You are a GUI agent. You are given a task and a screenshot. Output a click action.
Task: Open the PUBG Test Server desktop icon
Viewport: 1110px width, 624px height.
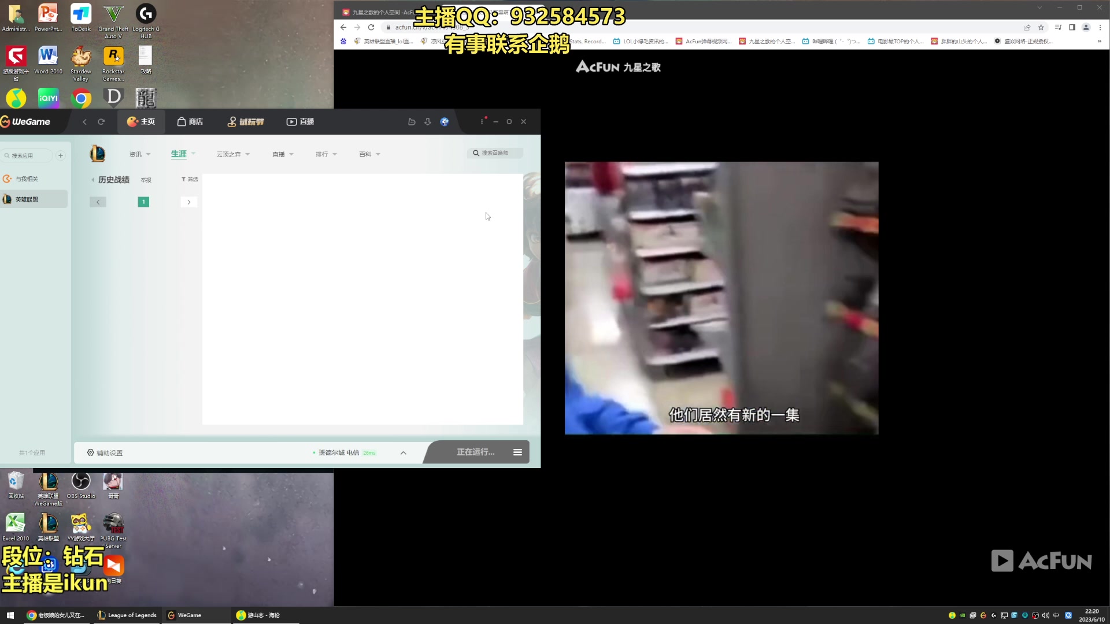click(113, 531)
